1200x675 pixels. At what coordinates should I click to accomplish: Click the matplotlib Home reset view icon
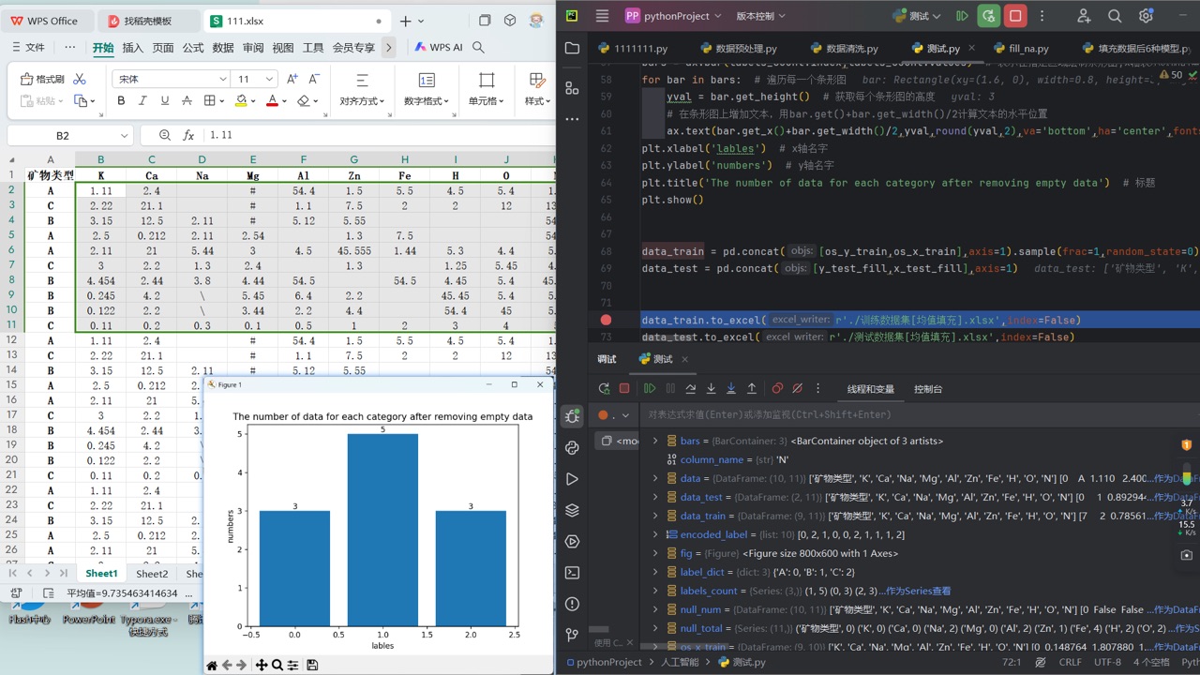(x=212, y=665)
